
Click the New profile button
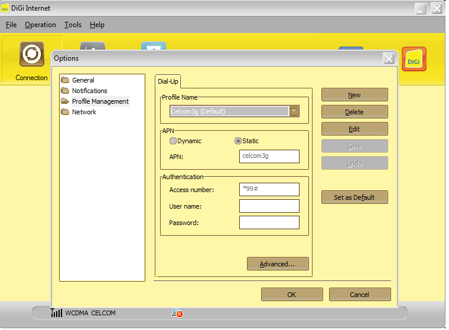click(354, 95)
